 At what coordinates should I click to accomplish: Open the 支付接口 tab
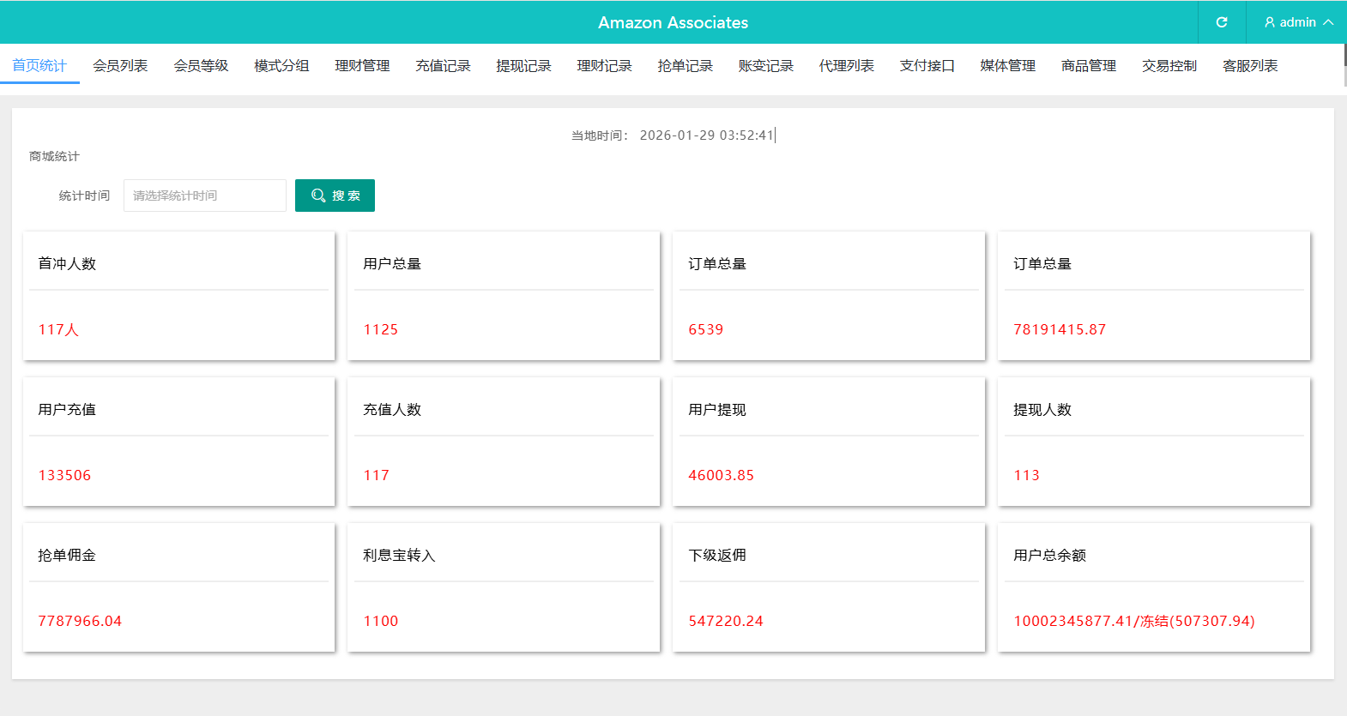927,66
